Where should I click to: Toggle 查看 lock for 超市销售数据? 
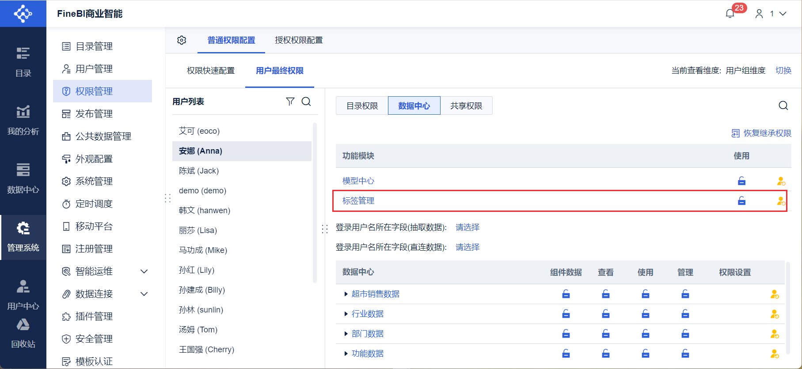(606, 294)
